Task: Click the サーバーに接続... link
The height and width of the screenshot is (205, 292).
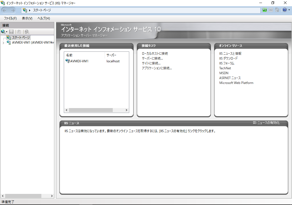Action: (152, 58)
